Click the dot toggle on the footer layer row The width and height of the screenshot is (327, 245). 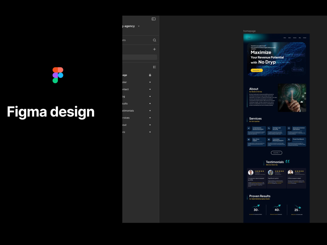(150, 82)
